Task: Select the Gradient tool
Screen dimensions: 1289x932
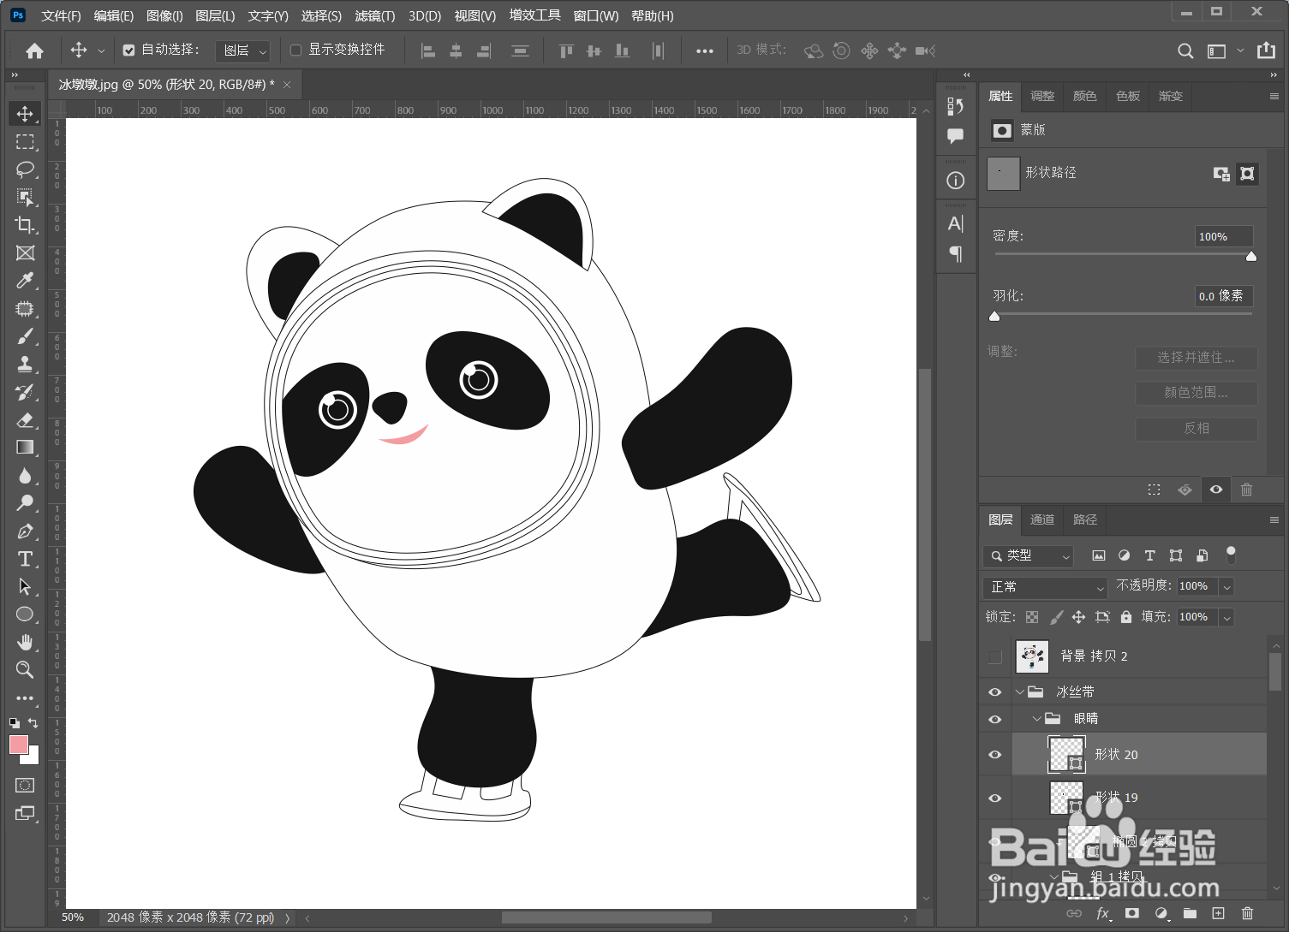Action: pyautogui.click(x=25, y=447)
